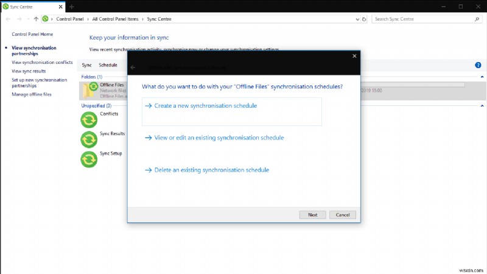The width and height of the screenshot is (487, 274).
Task: Collapse the Unspecified group
Action: (482, 105)
